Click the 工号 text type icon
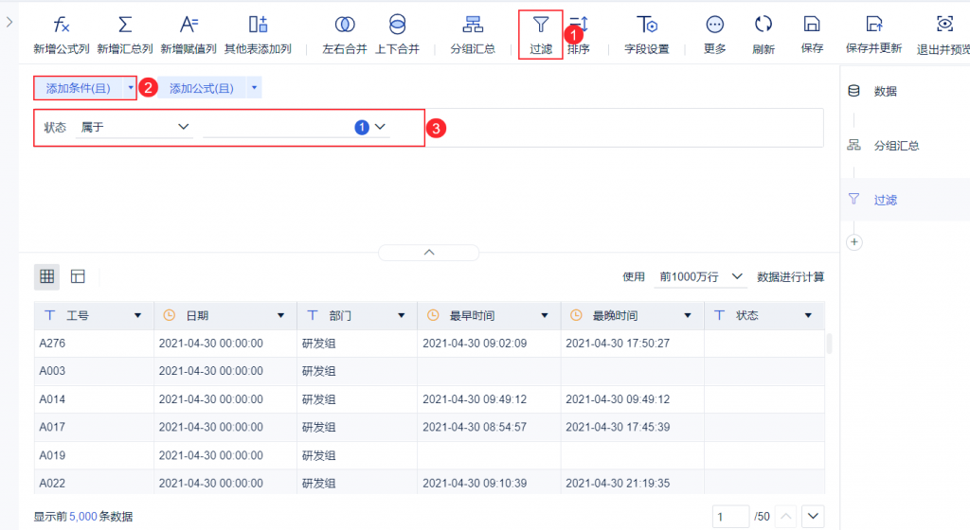This screenshot has width=970, height=530. 50,316
